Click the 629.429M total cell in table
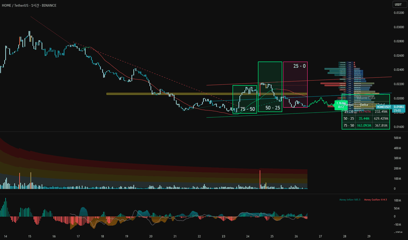The width and height of the screenshot is (408, 240). pos(381,119)
